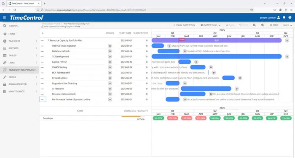Viewport: 295px width, 158px height.
Task: Bookmark this page with the star icon
Action: tap(252, 10)
